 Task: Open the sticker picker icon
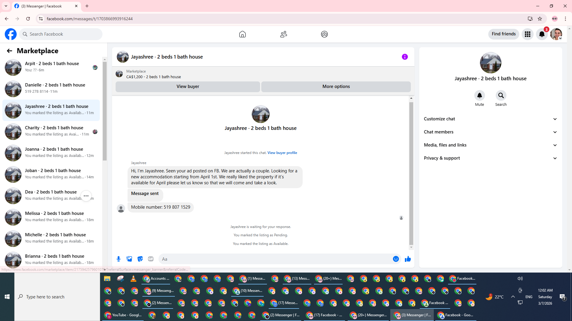(140, 259)
